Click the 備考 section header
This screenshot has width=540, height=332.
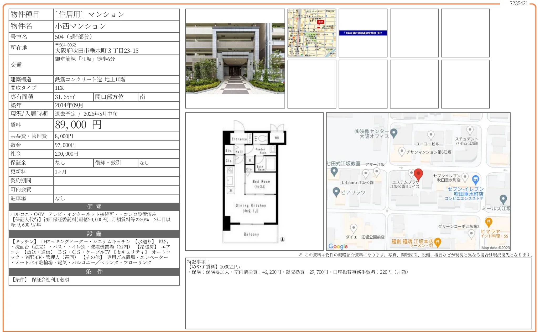click(94, 207)
